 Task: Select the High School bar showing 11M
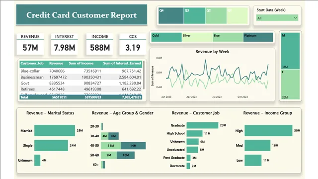click(194, 133)
